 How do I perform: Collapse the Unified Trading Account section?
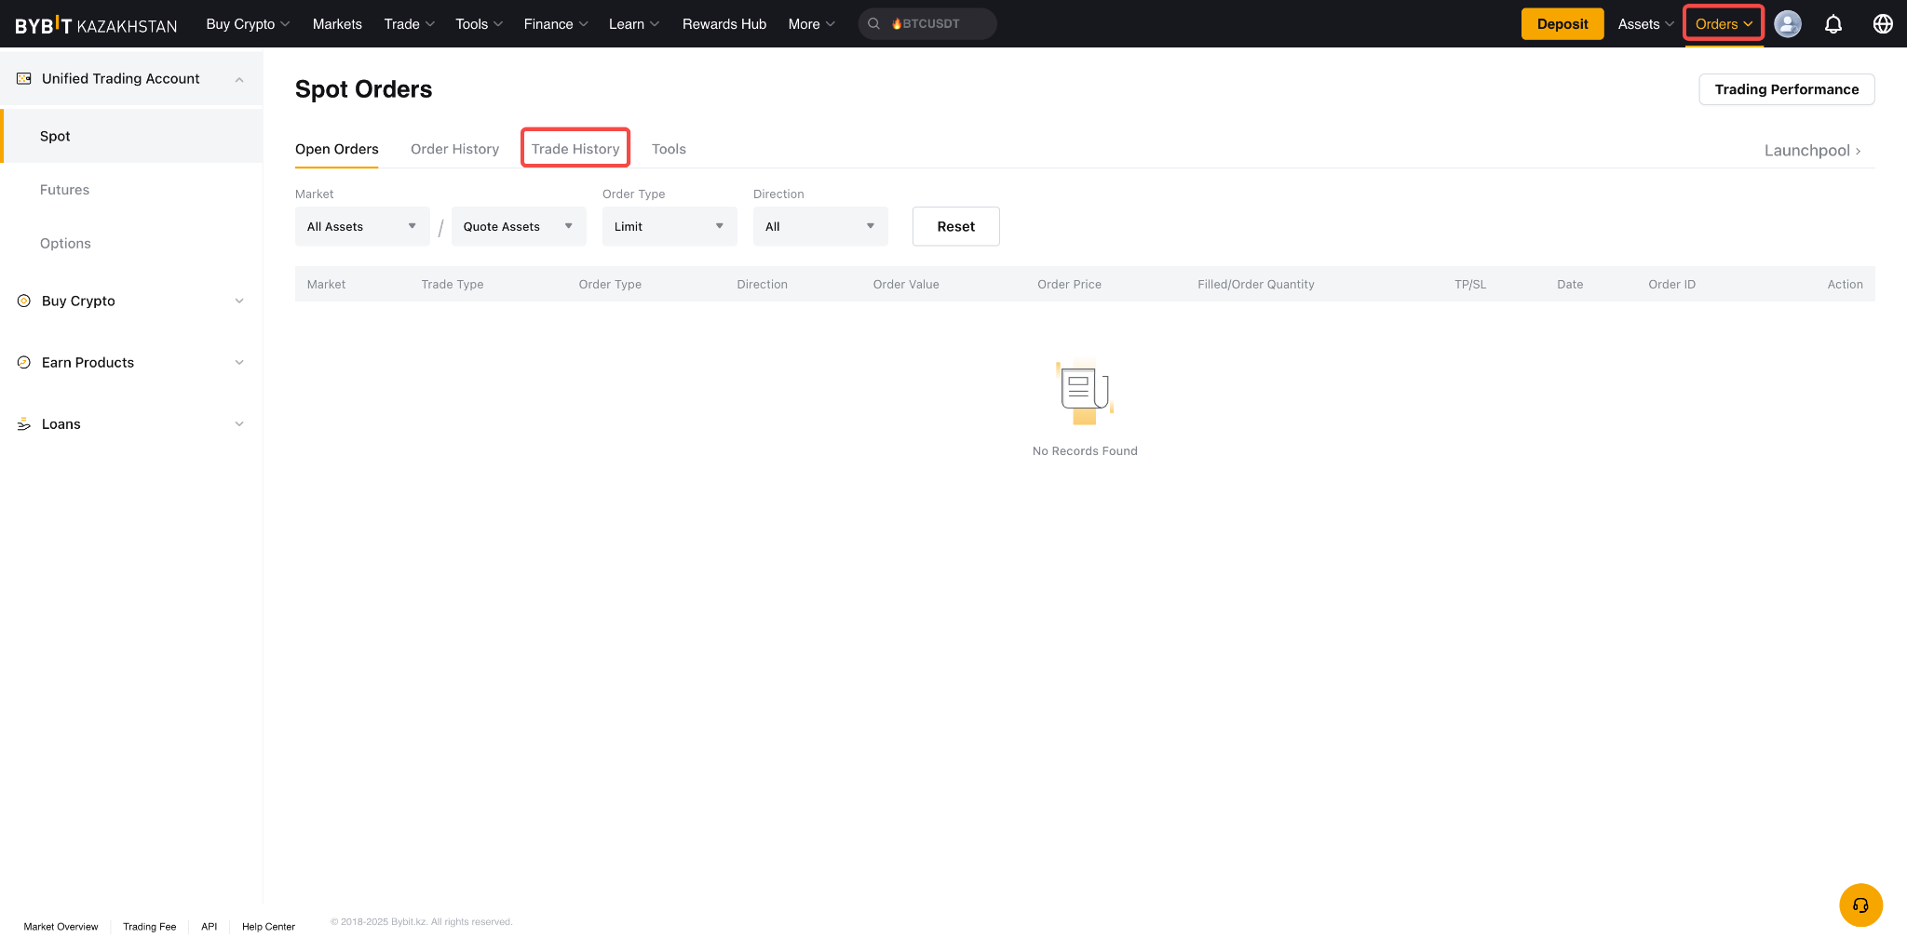pos(239,80)
